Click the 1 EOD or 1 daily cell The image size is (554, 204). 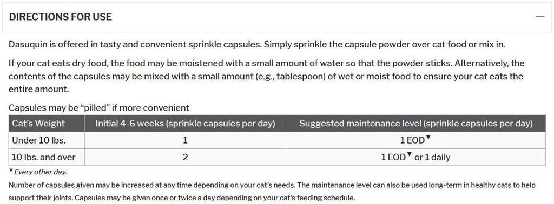pyautogui.click(x=415, y=157)
